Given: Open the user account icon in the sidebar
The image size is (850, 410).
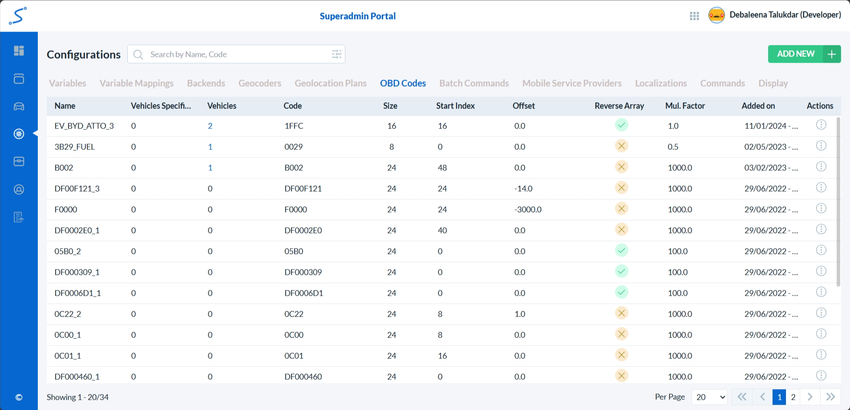Looking at the screenshot, I should pos(19,189).
